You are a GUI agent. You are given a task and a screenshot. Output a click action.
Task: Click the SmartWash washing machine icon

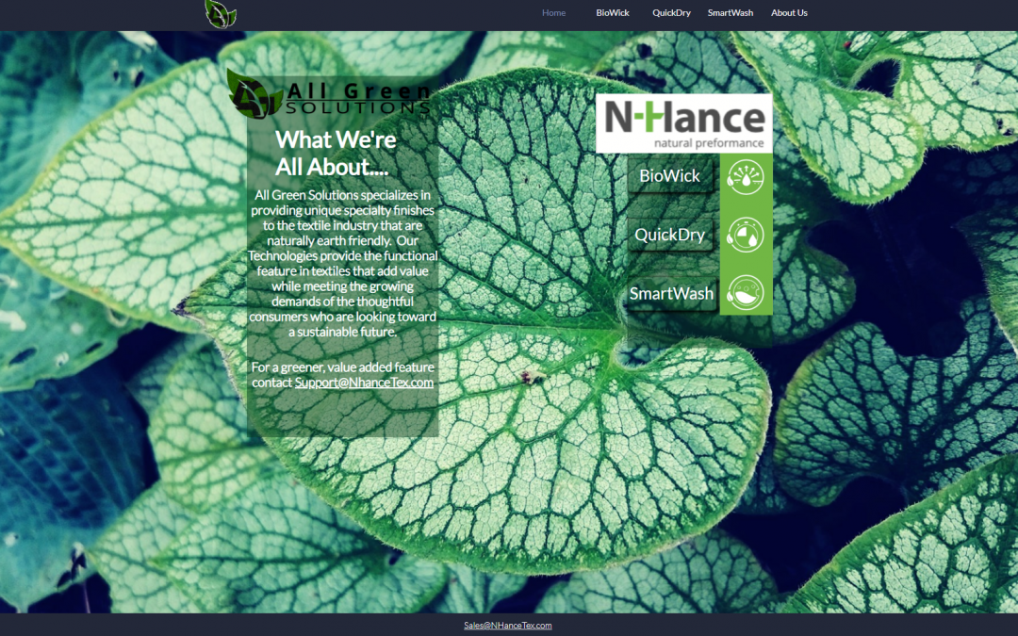[x=746, y=293]
